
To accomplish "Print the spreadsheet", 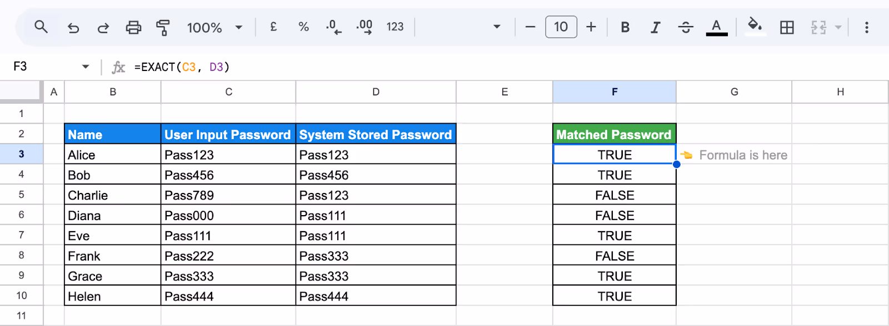I will click(x=133, y=27).
